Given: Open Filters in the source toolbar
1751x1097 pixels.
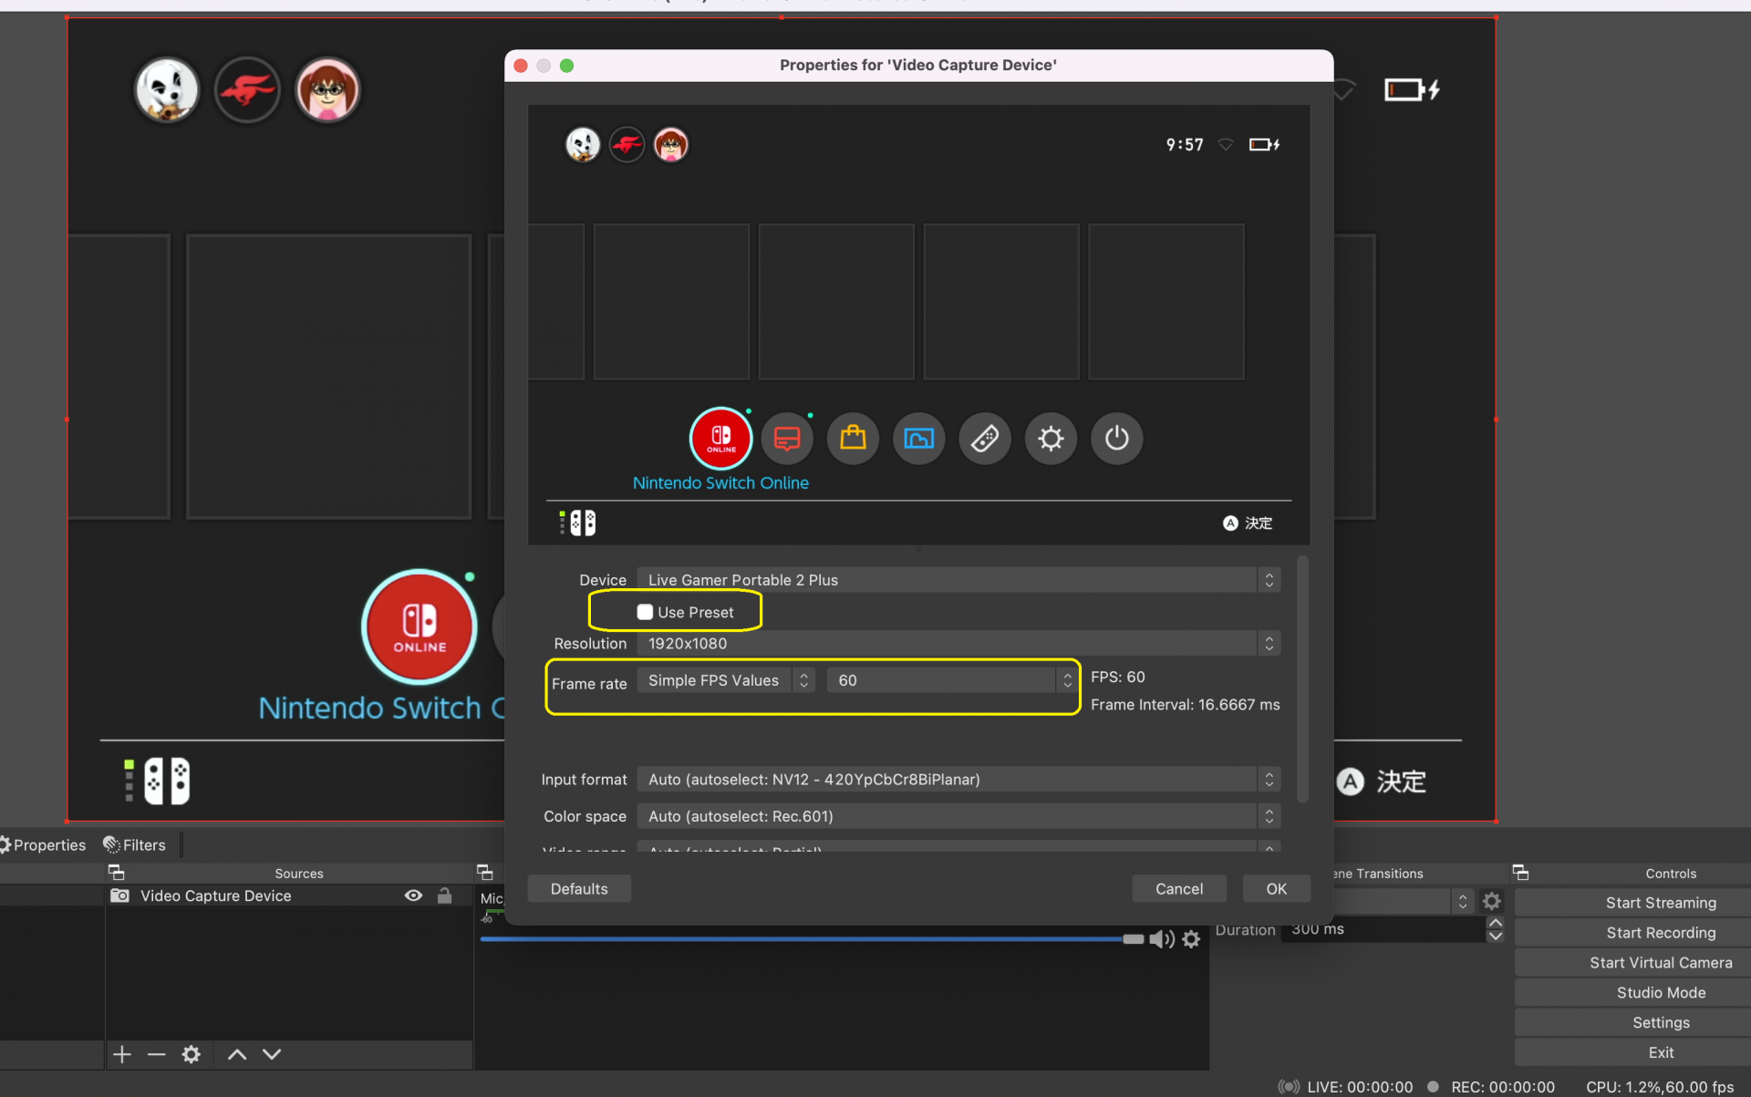Looking at the screenshot, I should (135, 845).
